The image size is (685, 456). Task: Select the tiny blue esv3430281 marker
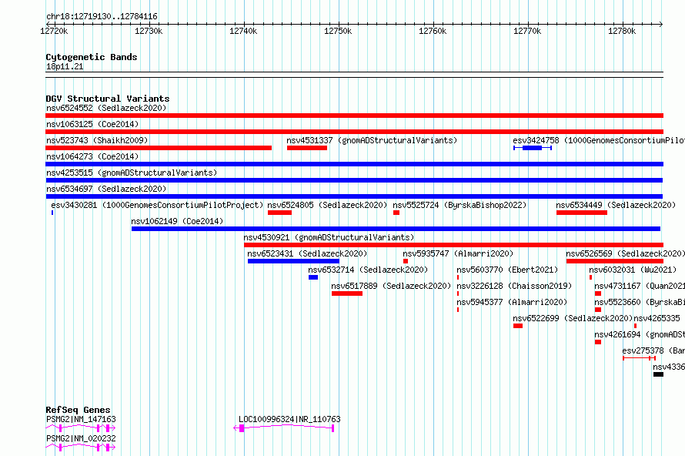[x=52, y=213]
